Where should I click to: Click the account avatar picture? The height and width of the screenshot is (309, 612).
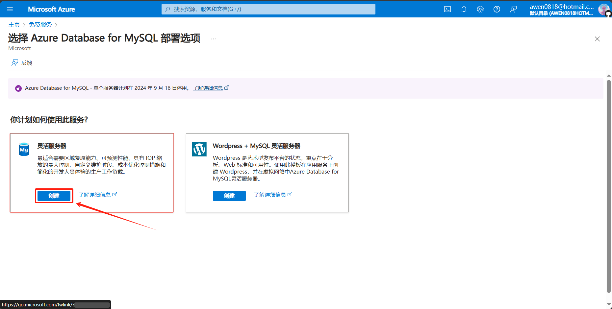click(604, 9)
